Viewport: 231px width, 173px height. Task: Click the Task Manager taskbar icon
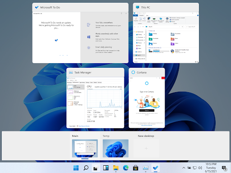(x=146, y=168)
